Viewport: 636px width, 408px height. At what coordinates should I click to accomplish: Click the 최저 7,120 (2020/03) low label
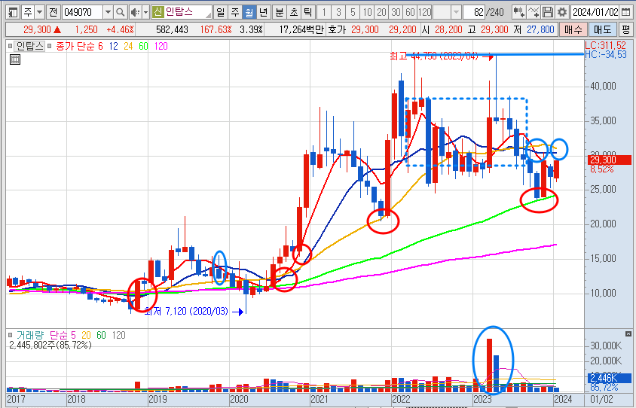point(186,312)
